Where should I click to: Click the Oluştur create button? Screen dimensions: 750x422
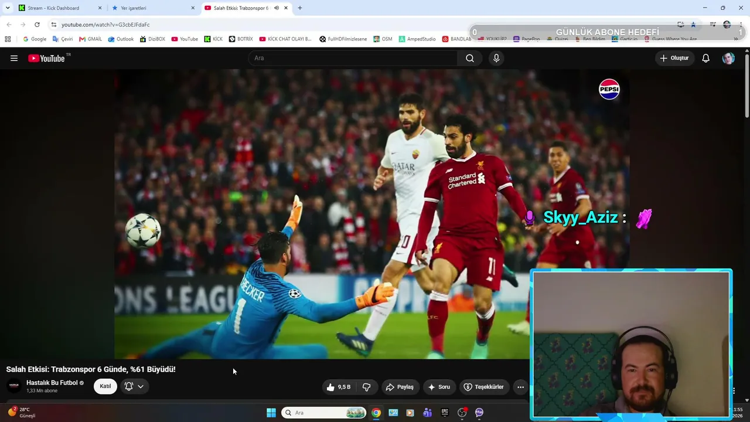click(x=674, y=58)
